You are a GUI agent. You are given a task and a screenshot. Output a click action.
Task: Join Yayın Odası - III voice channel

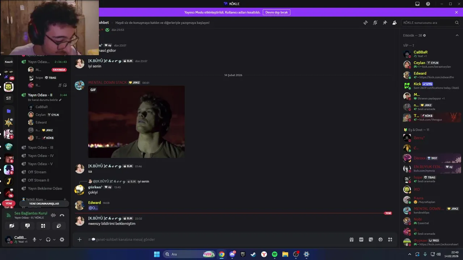coord(41,147)
